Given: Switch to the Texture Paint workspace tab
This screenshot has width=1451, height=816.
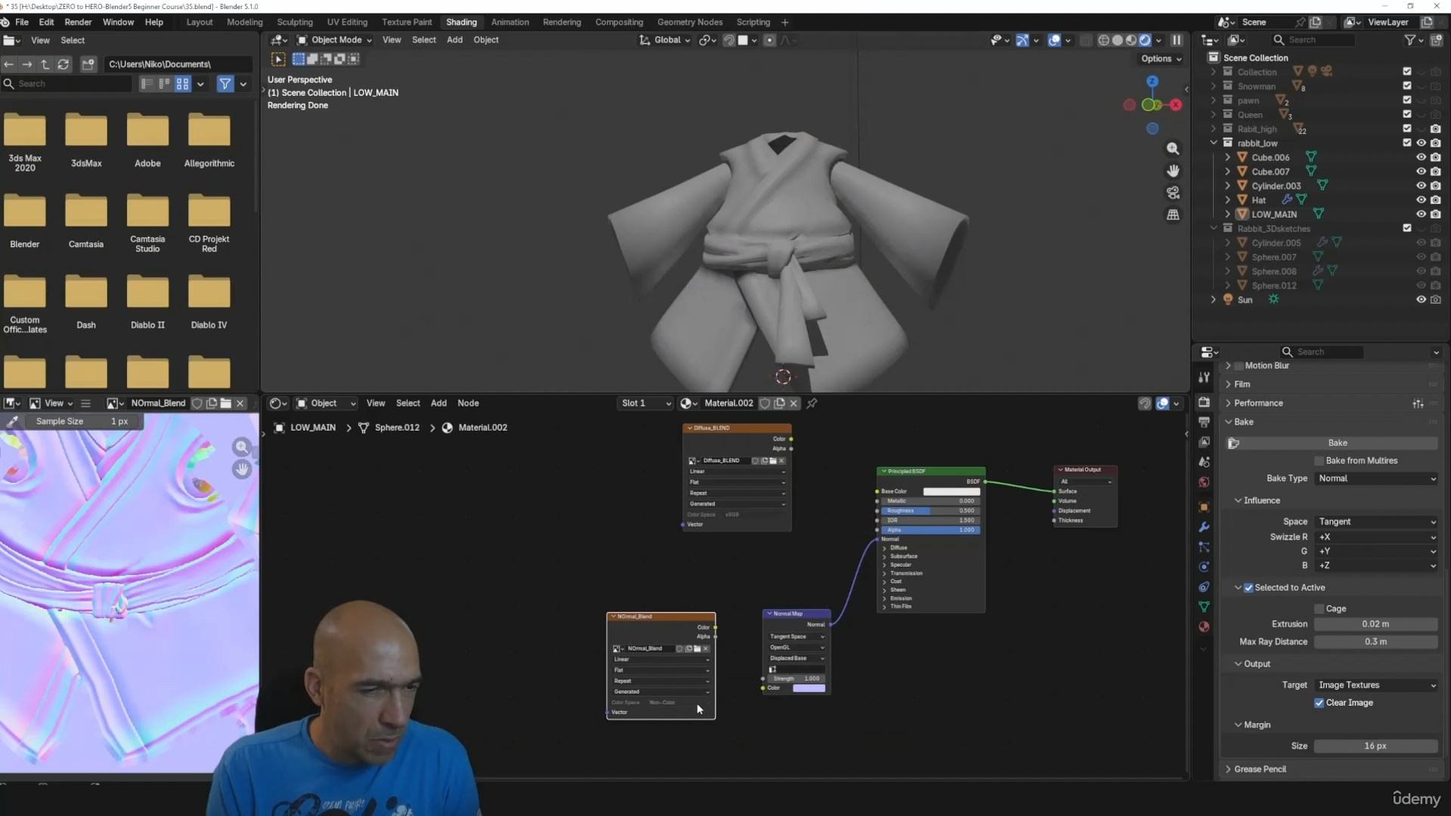Looking at the screenshot, I should point(407,22).
